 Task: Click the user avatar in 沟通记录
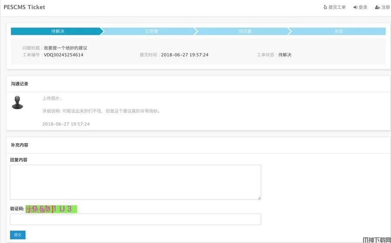[17, 103]
